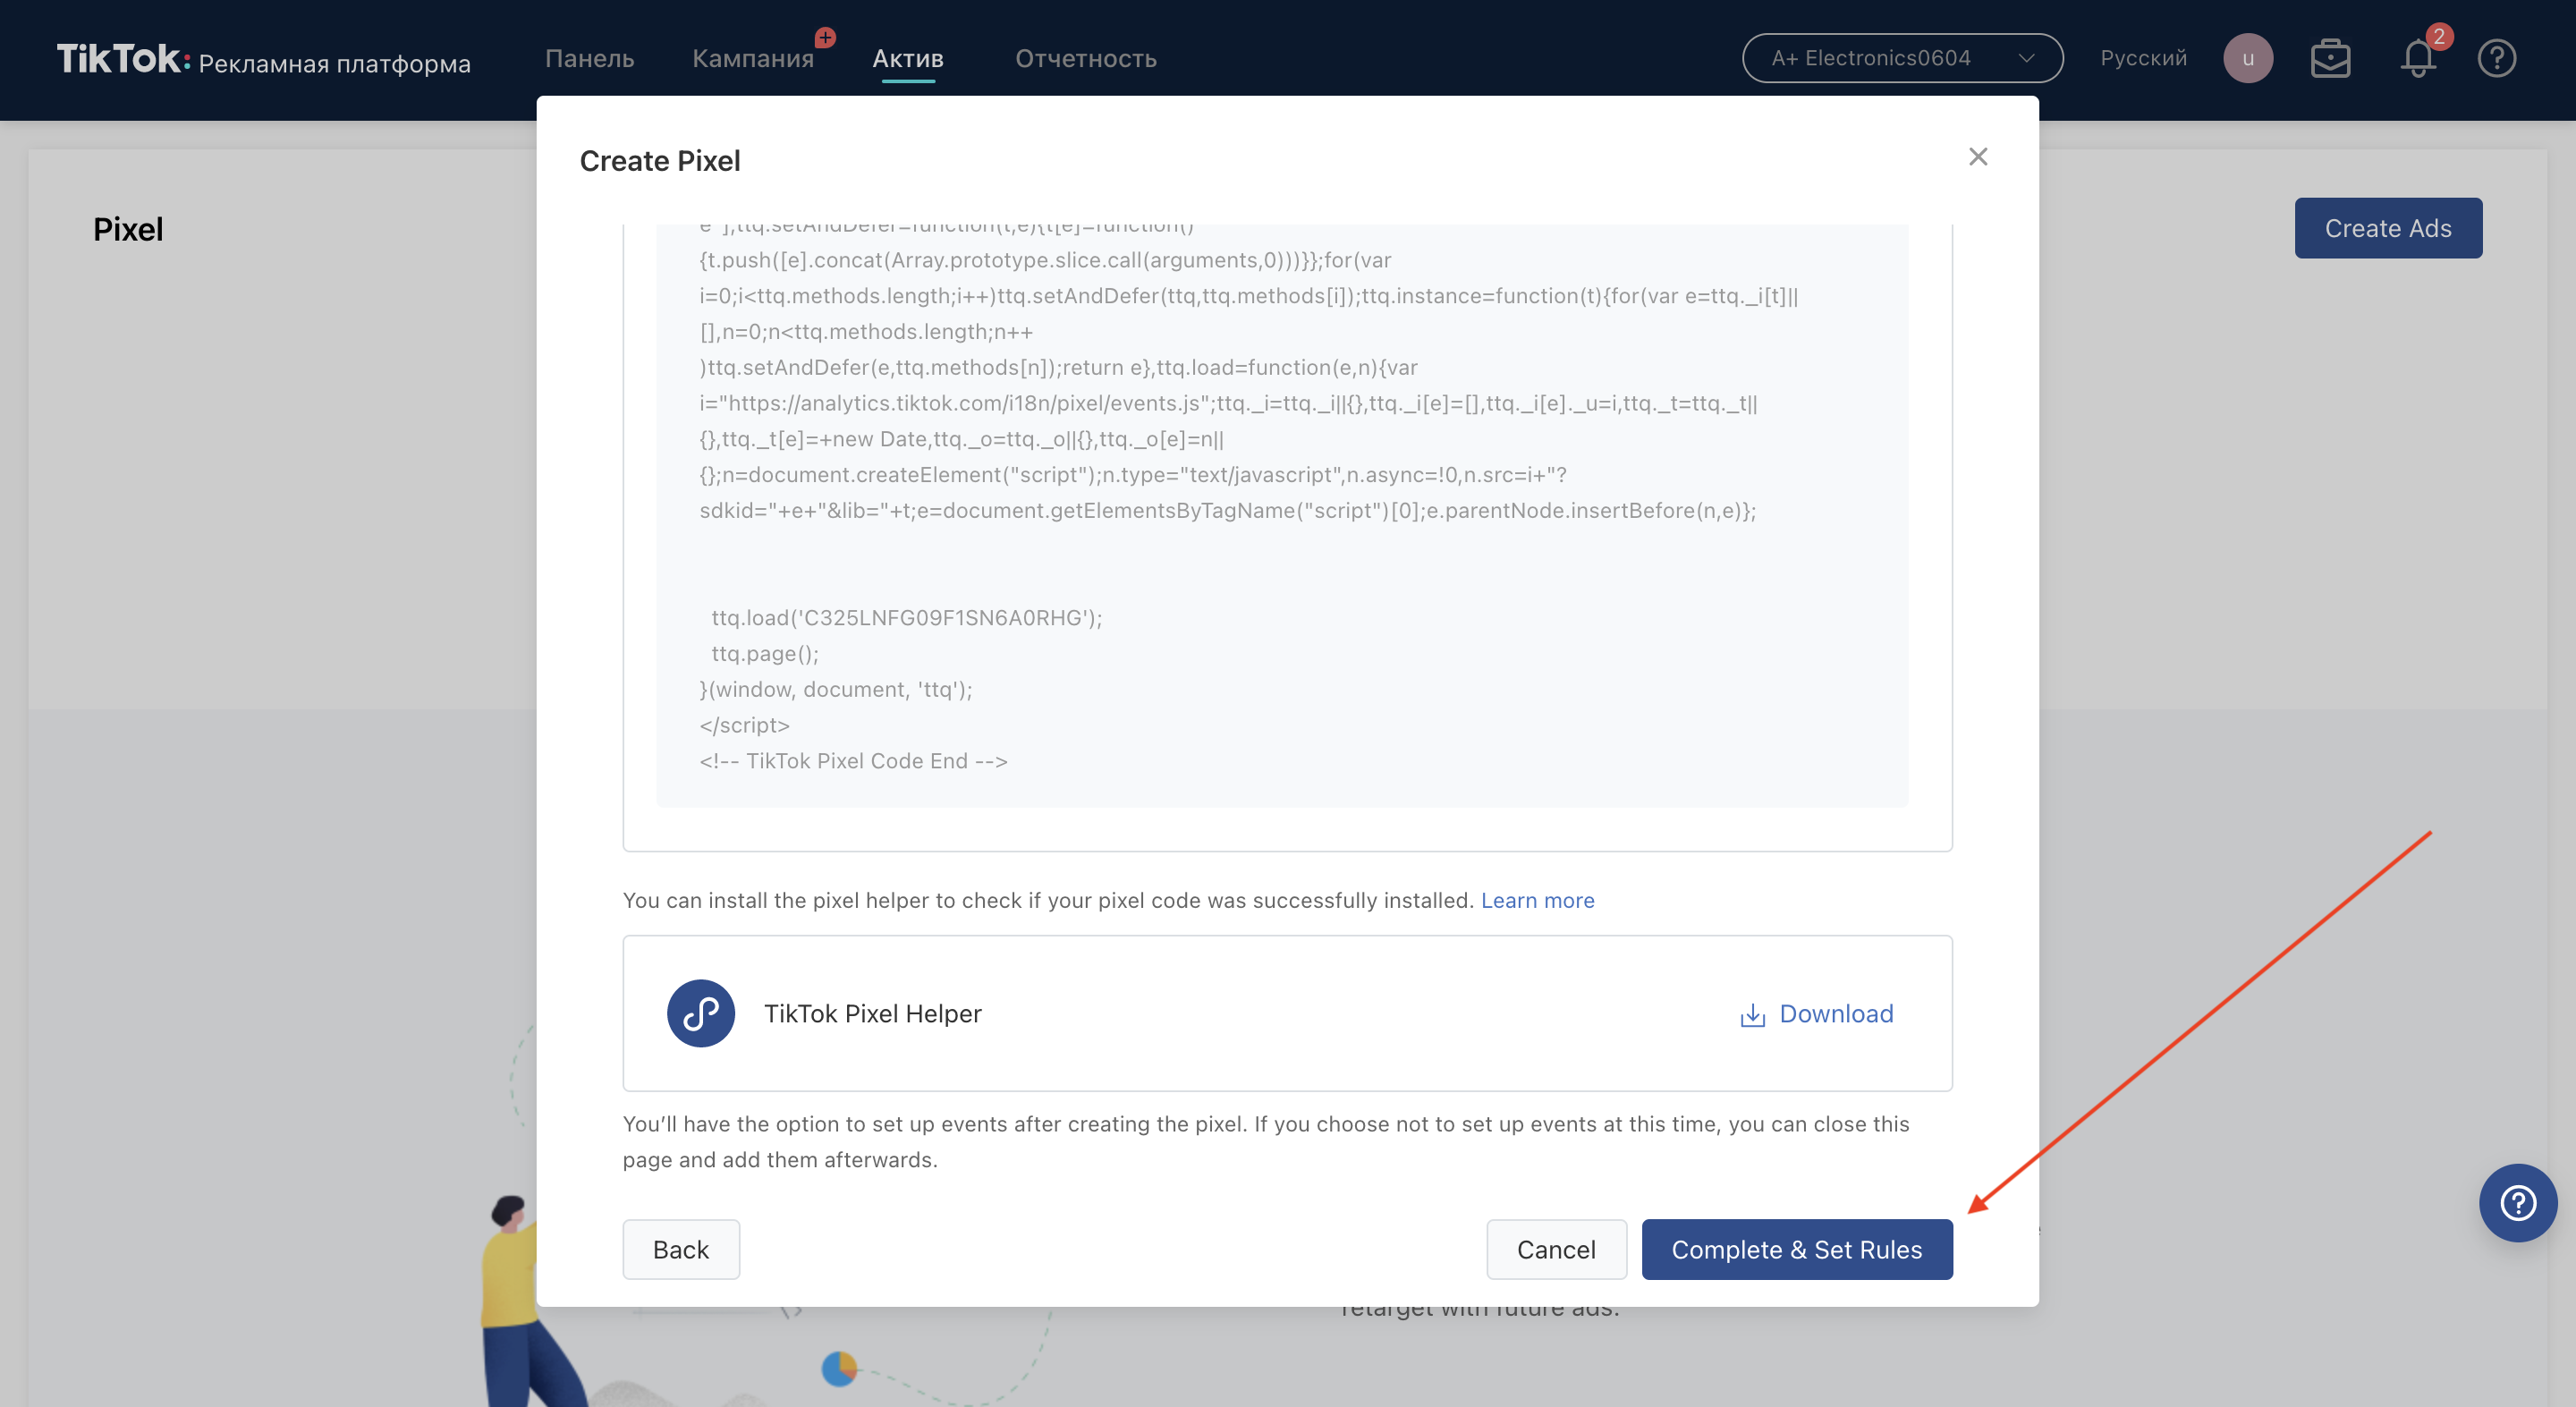Click the TikTok Pixel Helper logo icon

point(700,1013)
